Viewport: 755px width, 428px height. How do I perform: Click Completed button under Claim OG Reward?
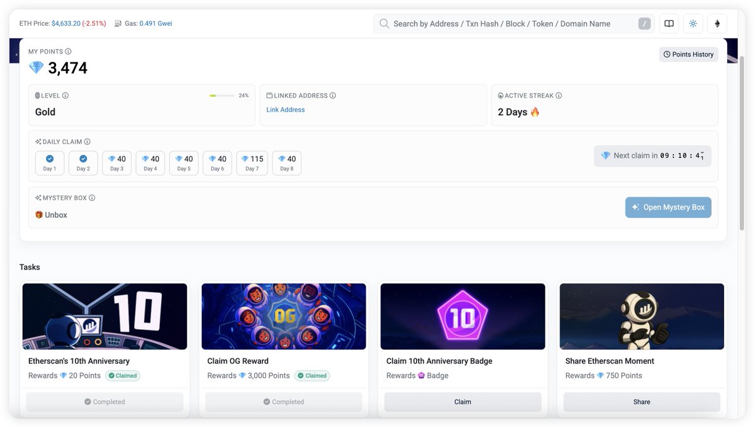[x=284, y=402]
